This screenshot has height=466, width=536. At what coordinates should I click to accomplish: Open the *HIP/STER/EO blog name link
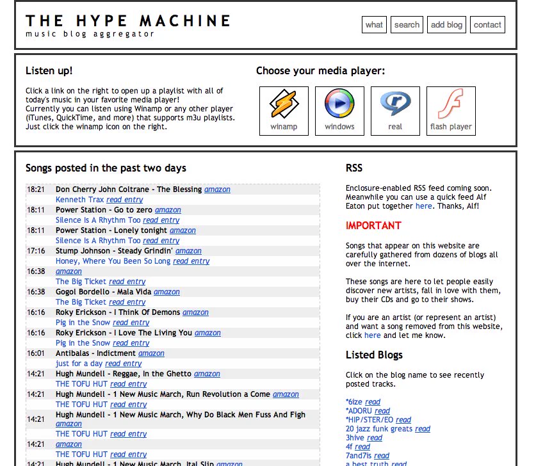370,420
